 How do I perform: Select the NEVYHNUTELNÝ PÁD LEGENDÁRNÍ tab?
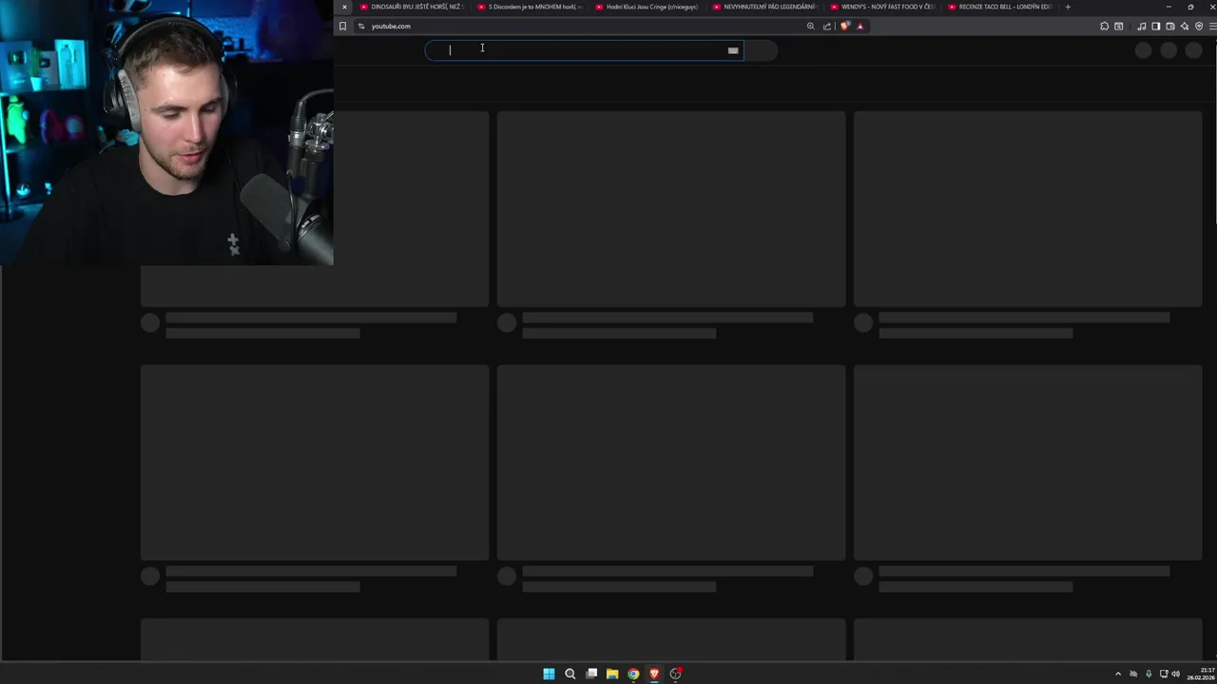coord(764,7)
